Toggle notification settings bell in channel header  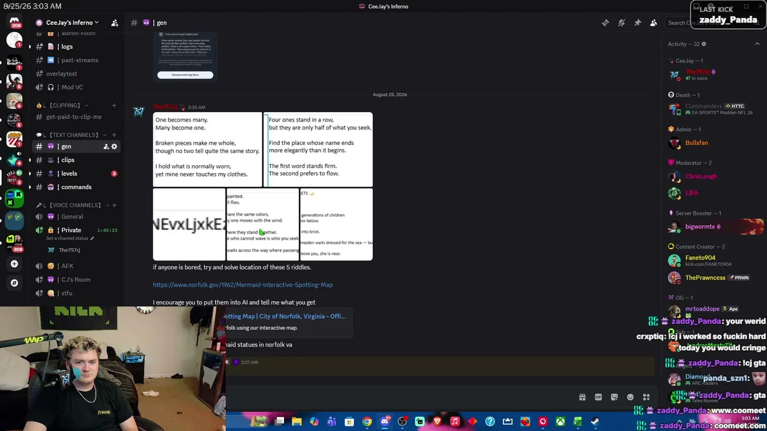[621, 23]
